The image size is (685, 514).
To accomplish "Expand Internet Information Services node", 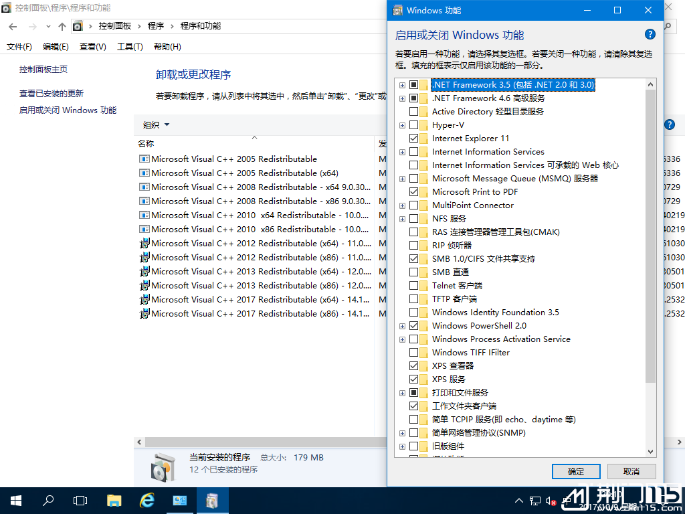I will click(x=402, y=152).
